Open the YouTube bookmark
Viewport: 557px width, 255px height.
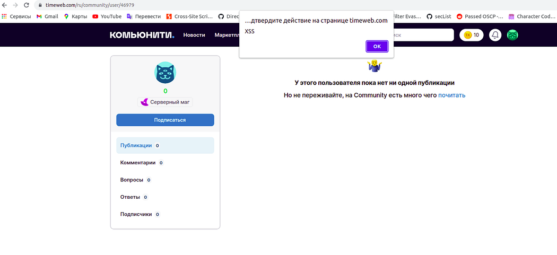pyautogui.click(x=107, y=16)
